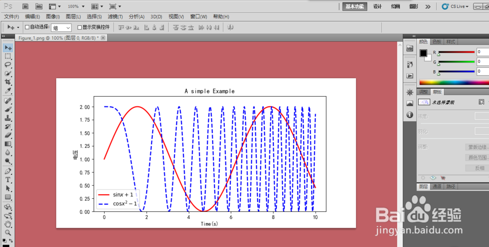Open the CS Live button
This screenshot has width=489, height=247.
(x=455, y=6)
